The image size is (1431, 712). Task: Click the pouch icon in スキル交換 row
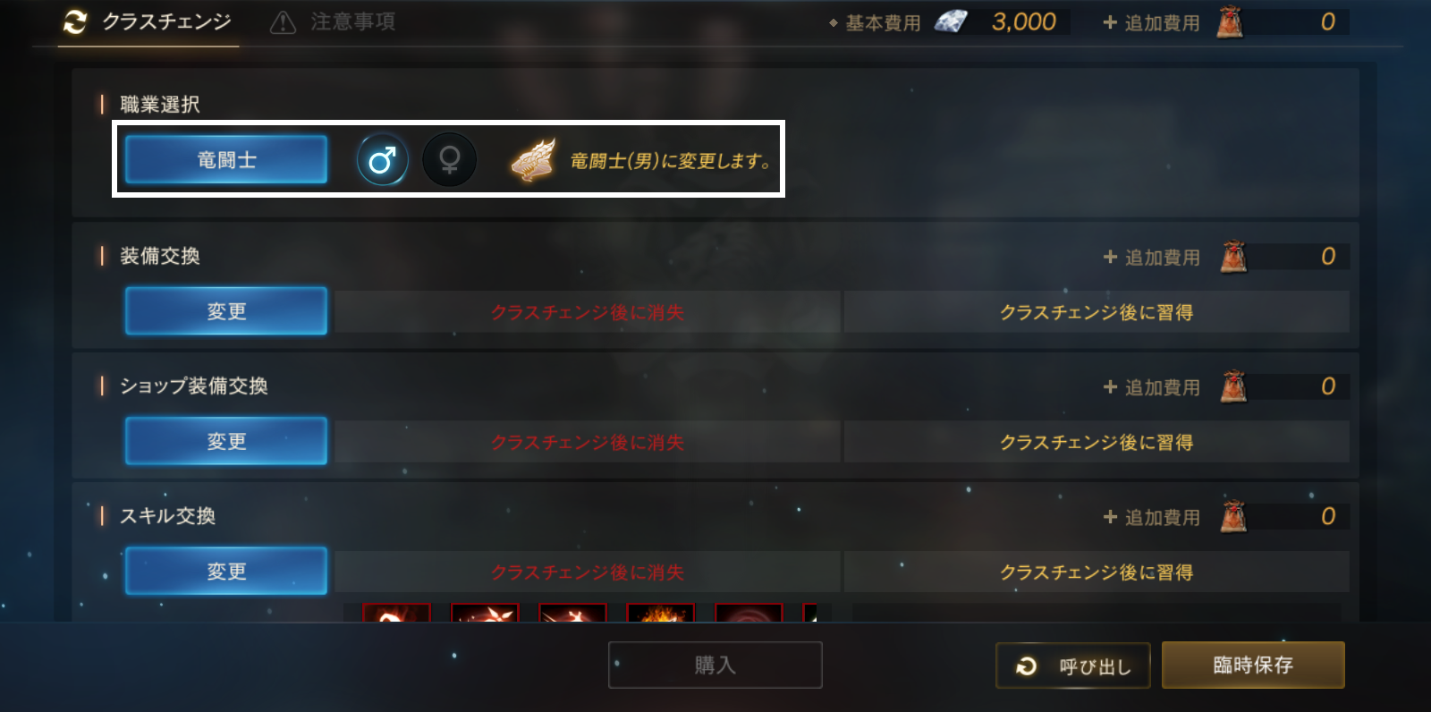click(x=1233, y=516)
